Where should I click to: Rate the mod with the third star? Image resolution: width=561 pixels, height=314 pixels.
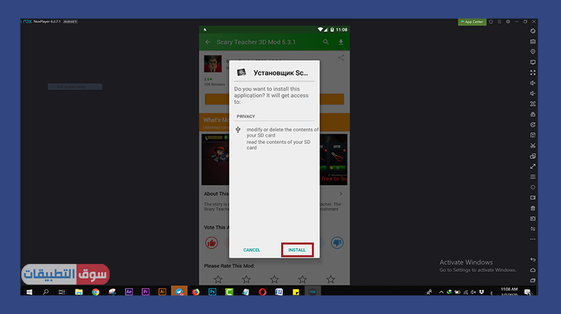click(x=274, y=279)
